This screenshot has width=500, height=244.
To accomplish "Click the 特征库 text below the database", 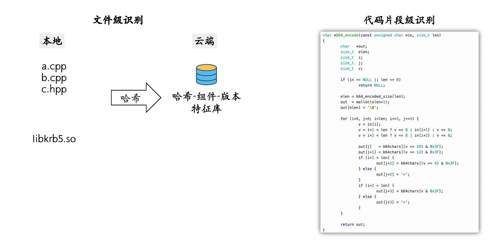I will [206, 109].
